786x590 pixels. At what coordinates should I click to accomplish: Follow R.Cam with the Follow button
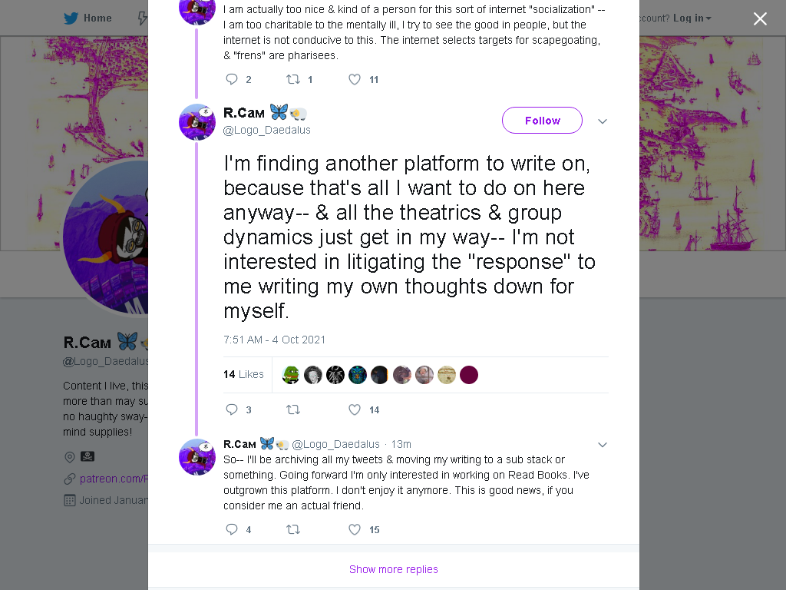[543, 121]
